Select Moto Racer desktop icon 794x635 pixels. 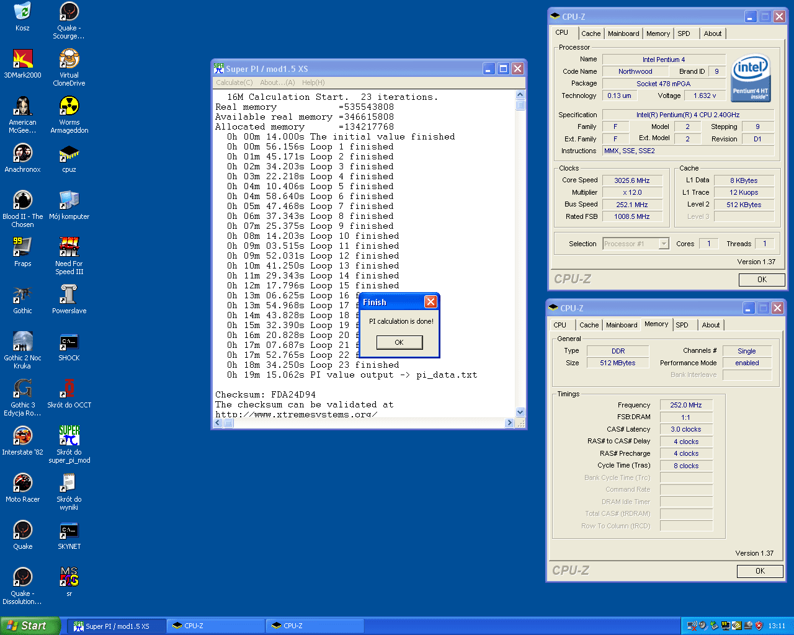pyautogui.click(x=22, y=488)
